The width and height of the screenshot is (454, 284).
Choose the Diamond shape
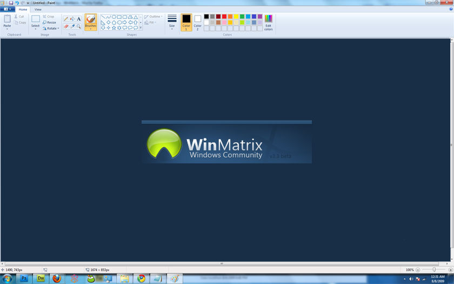pos(109,23)
